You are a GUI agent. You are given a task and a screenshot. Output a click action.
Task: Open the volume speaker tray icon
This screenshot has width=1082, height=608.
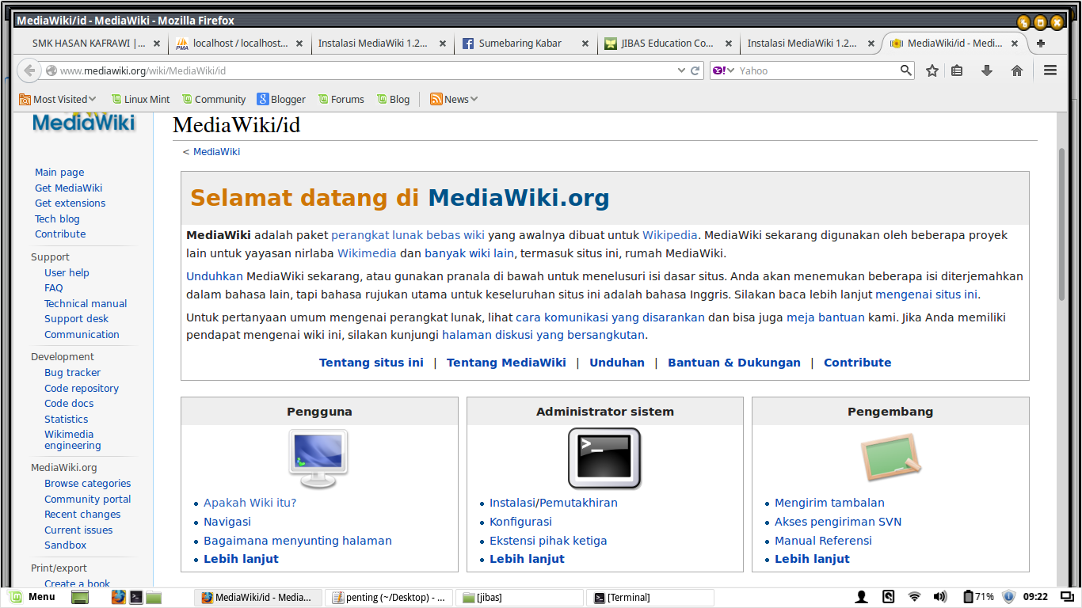pyautogui.click(x=940, y=597)
